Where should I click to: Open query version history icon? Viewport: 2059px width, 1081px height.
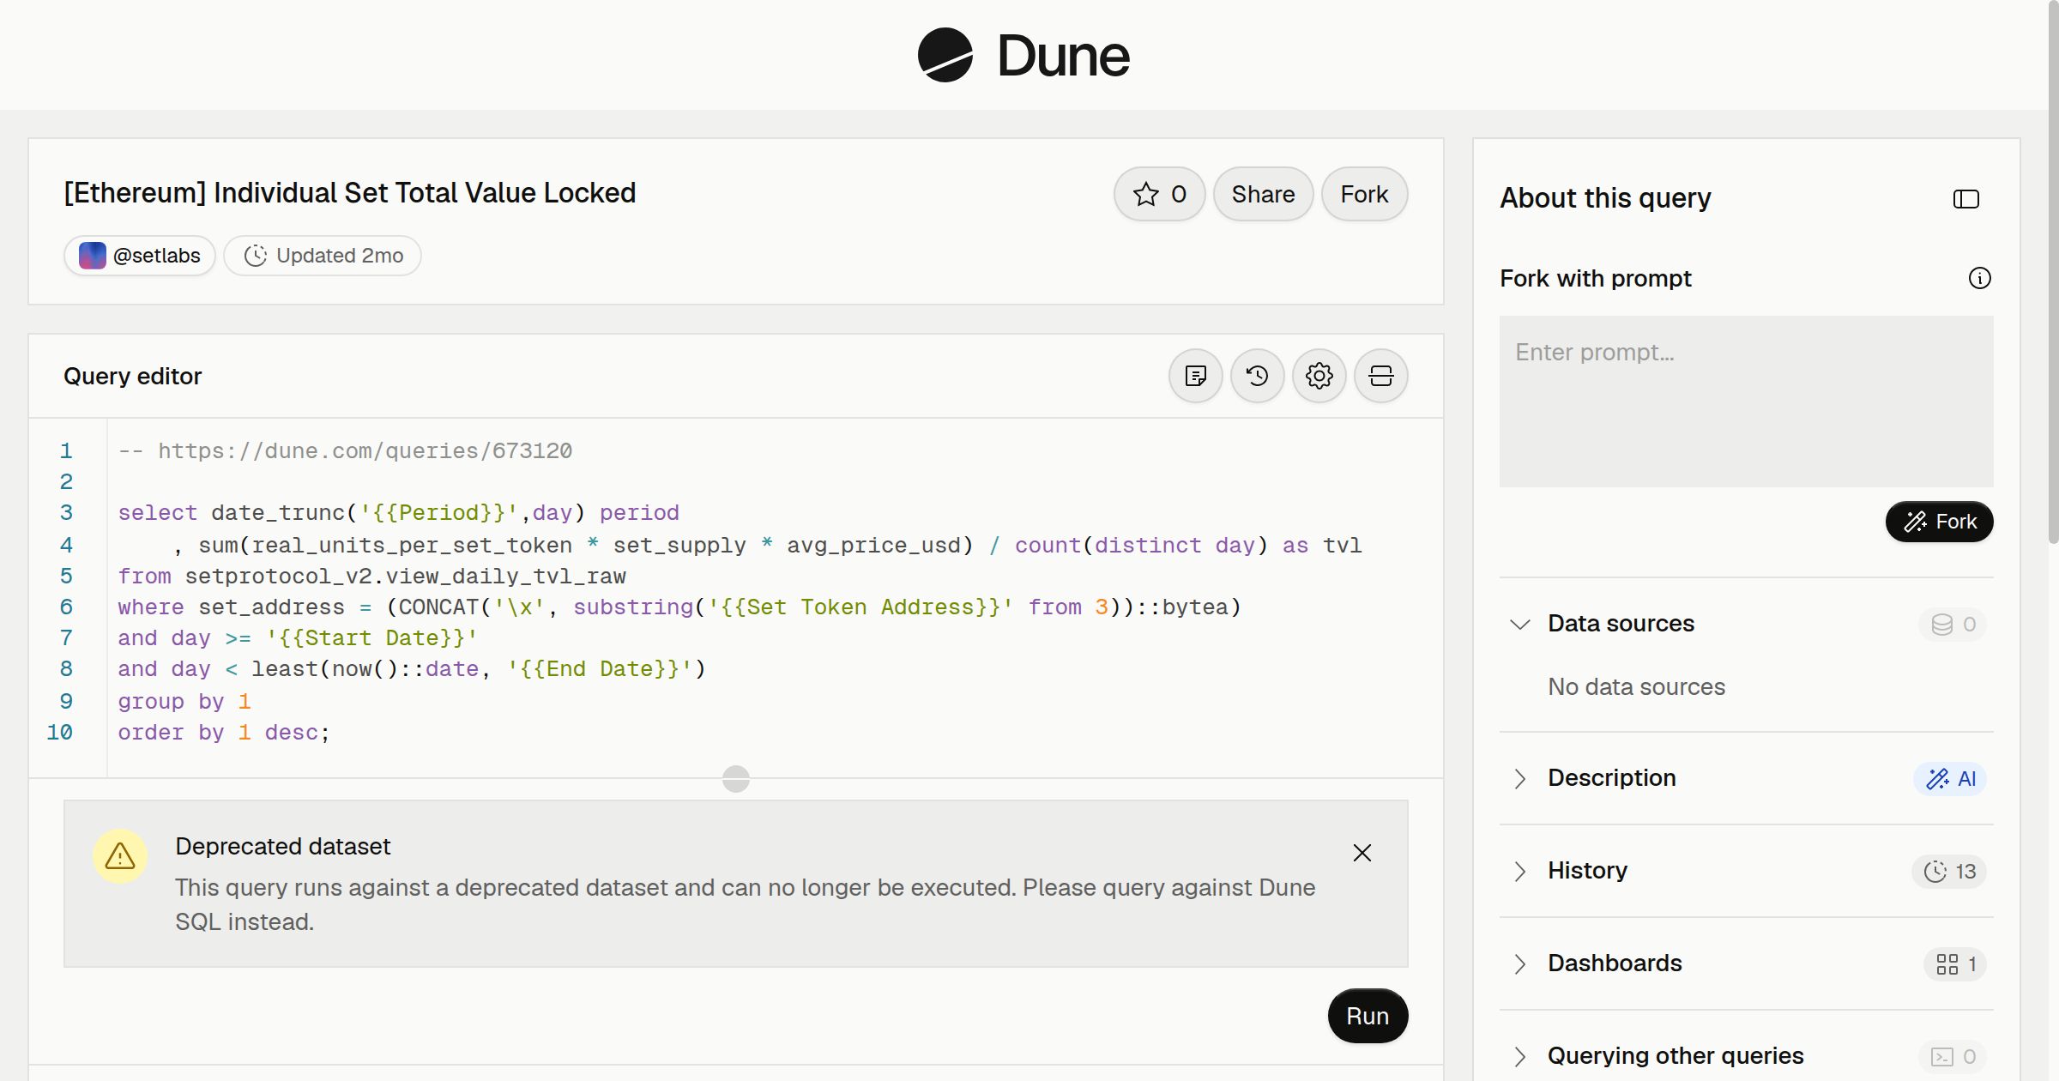[1258, 376]
